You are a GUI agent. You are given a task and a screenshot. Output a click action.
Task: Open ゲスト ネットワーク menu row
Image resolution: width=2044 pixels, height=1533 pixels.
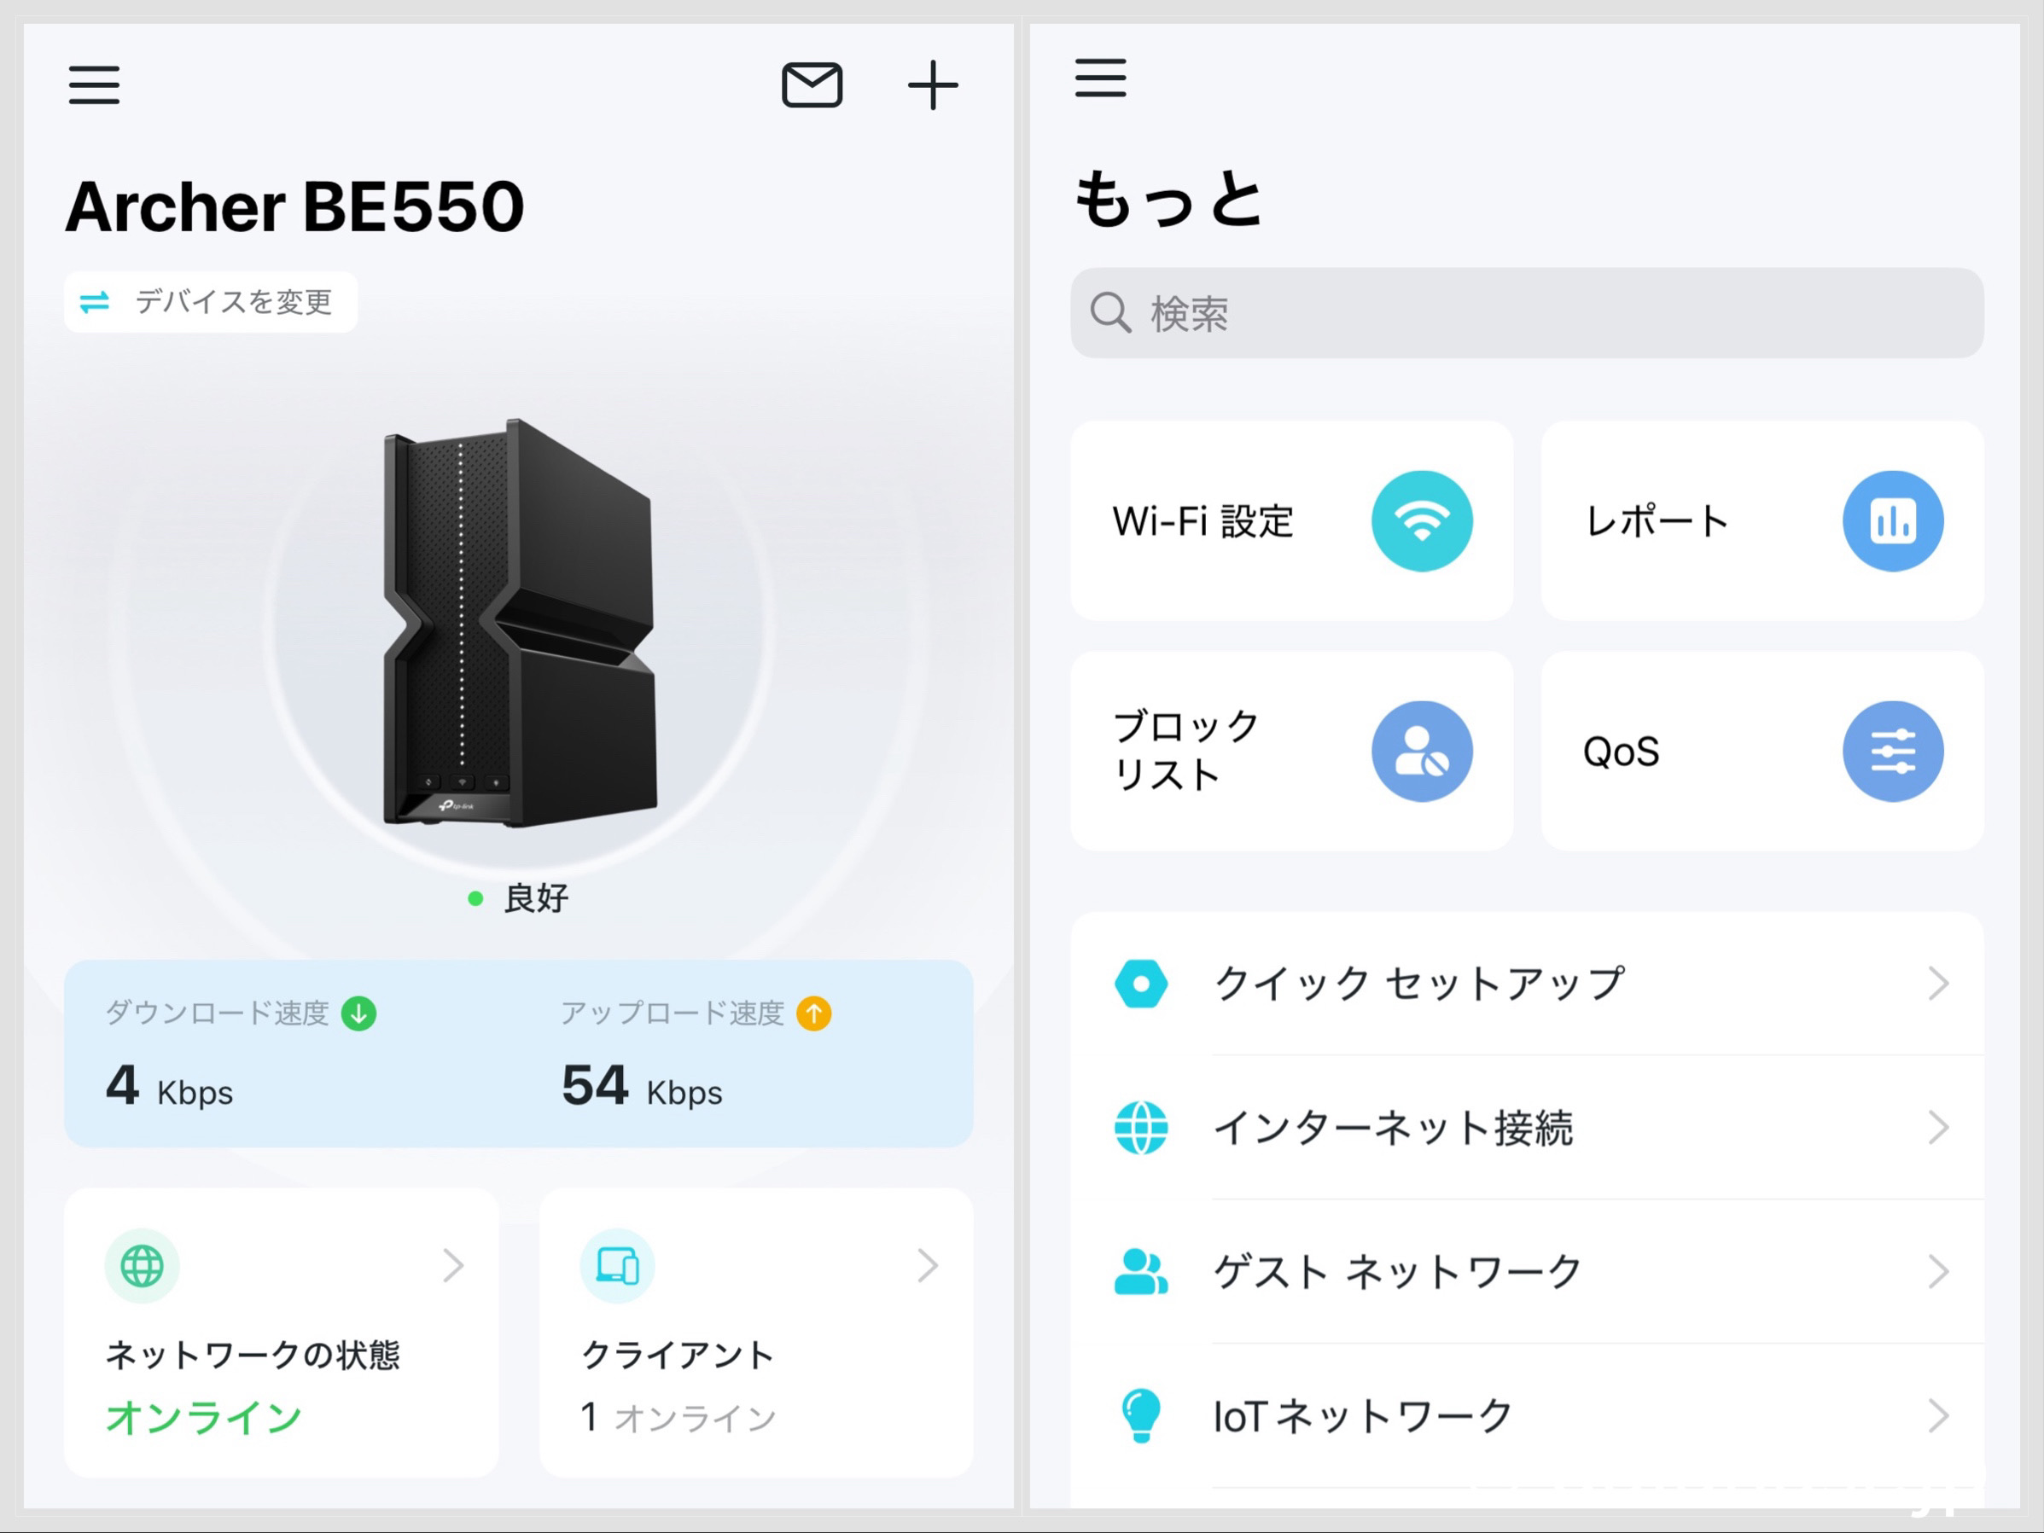pos(1527,1272)
